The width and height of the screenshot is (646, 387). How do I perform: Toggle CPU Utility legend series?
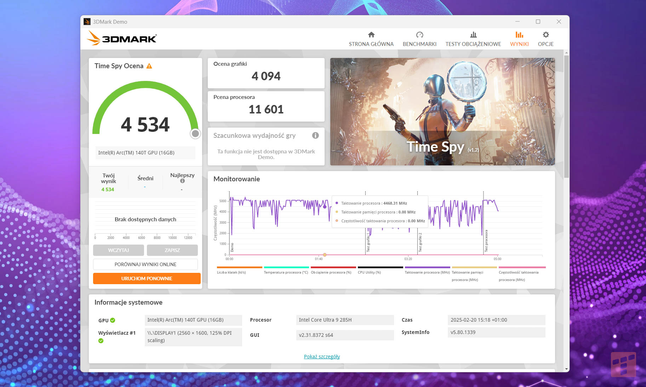click(x=380, y=270)
